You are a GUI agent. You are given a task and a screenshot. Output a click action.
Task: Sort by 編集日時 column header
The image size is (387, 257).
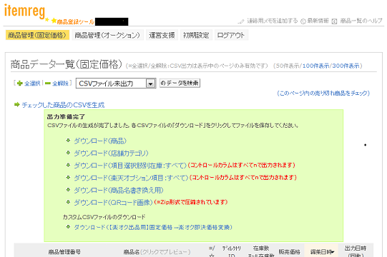tap(322, 251)
